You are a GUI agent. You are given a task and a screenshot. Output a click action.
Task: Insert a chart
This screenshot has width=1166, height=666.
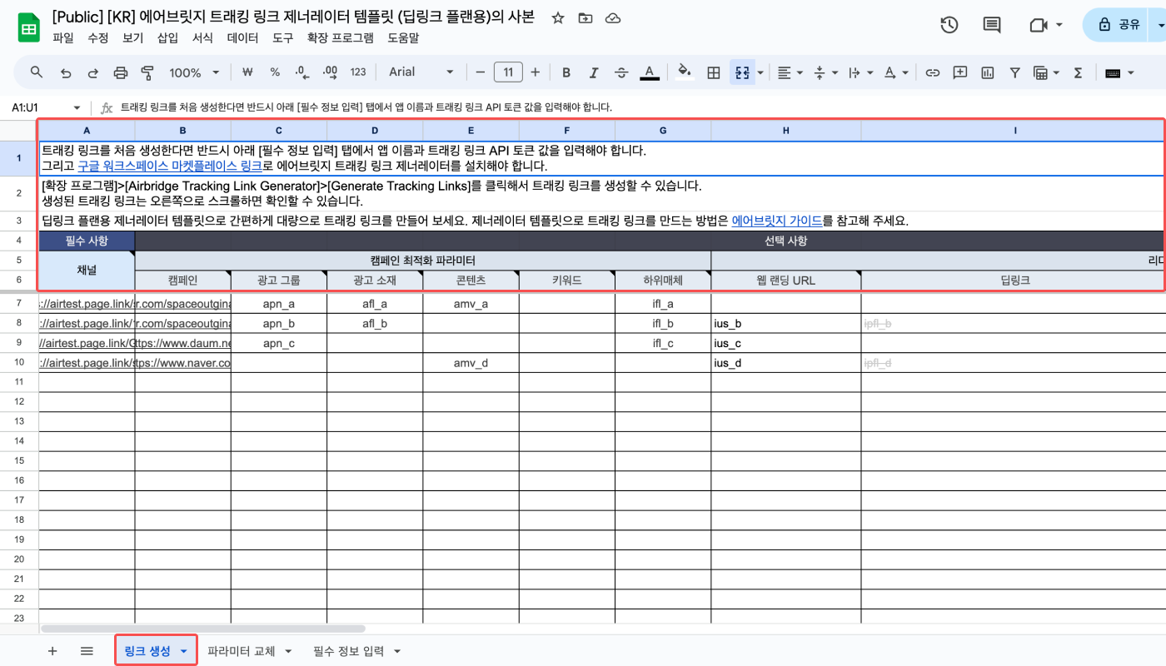pos(988,72)
